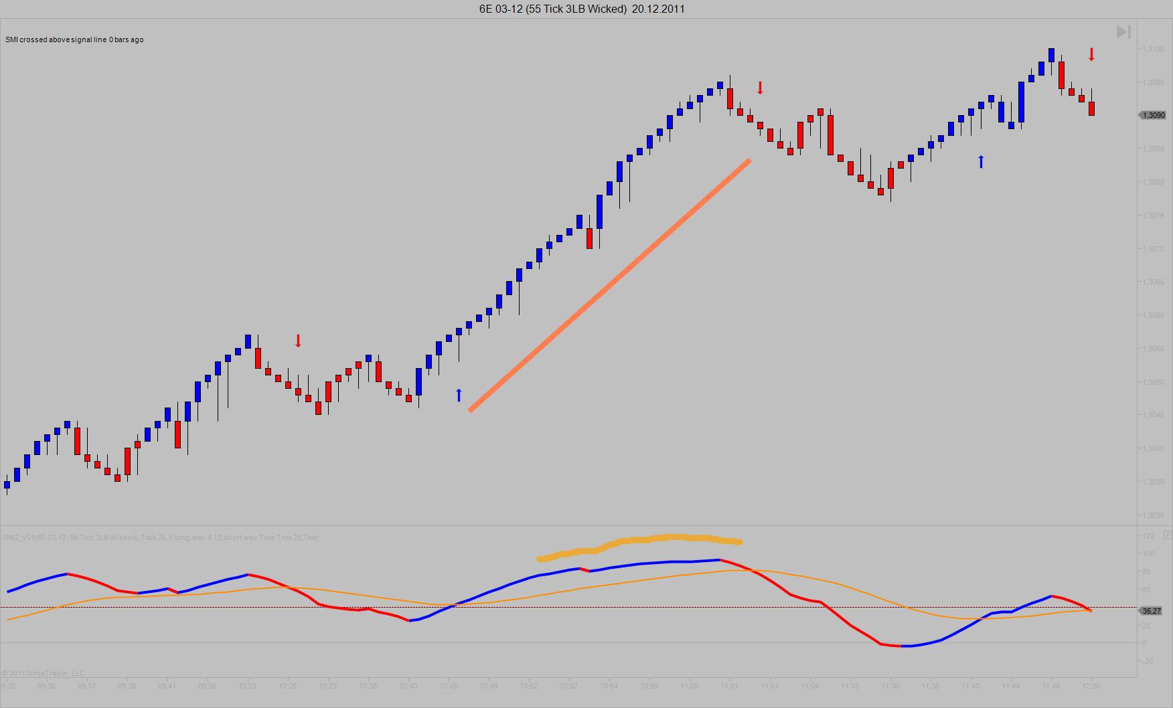Click the 1,3080 price axis label
The width and height of the screenshot is (1173, 708).
[1152, 182]
